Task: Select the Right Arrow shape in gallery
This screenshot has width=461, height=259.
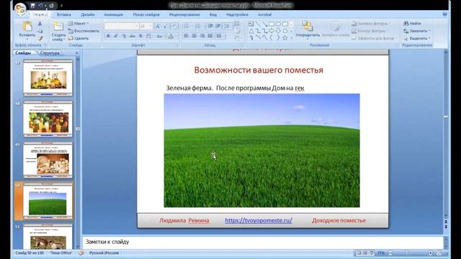Action: [272, 31]
